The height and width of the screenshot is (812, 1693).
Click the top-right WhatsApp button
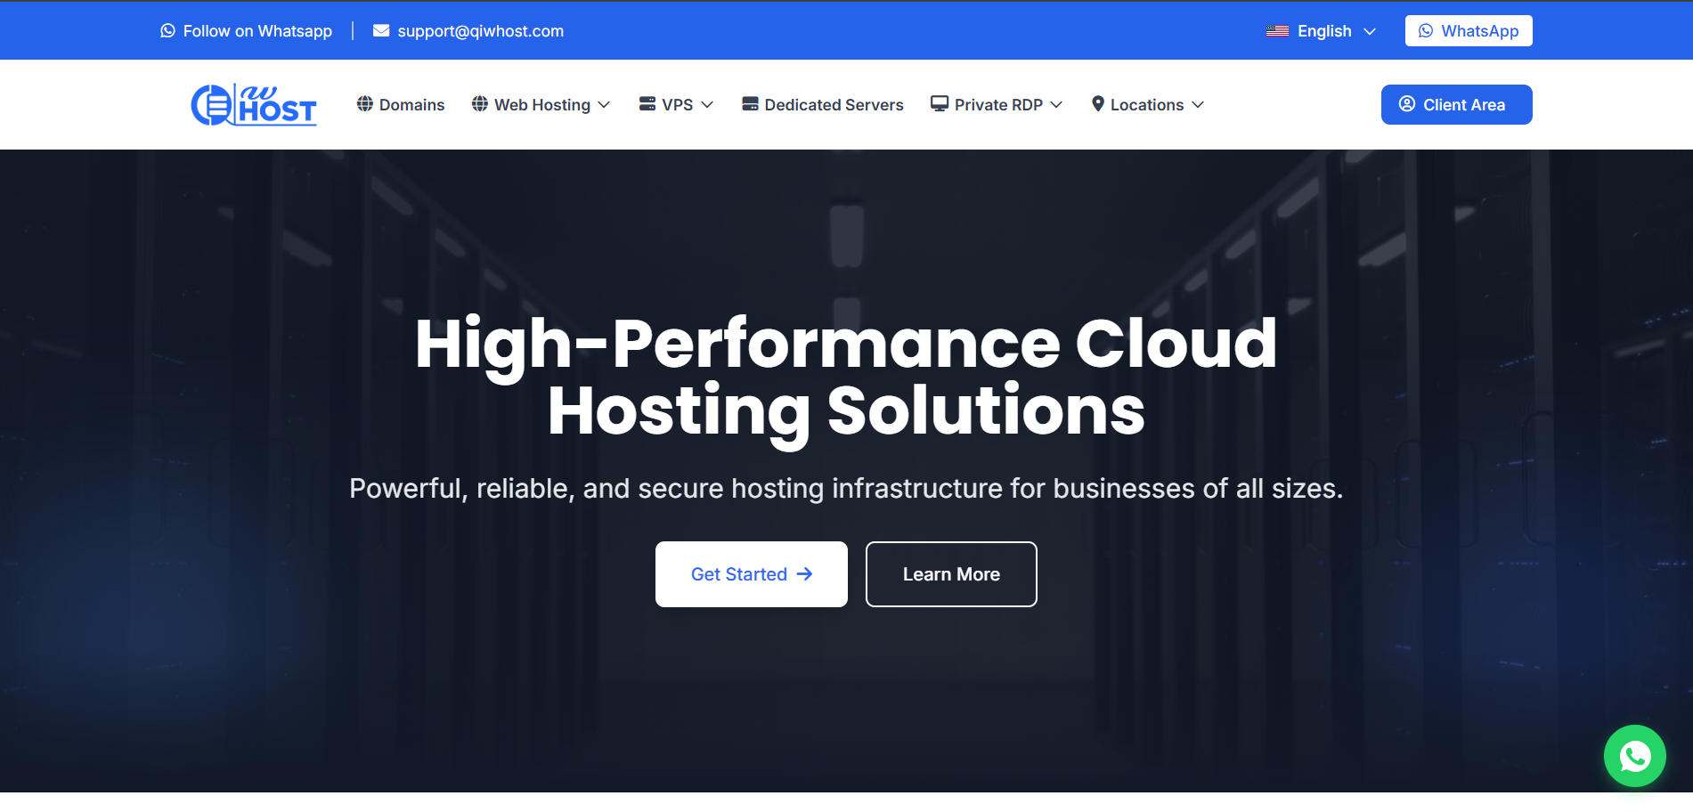(1469, 31)
